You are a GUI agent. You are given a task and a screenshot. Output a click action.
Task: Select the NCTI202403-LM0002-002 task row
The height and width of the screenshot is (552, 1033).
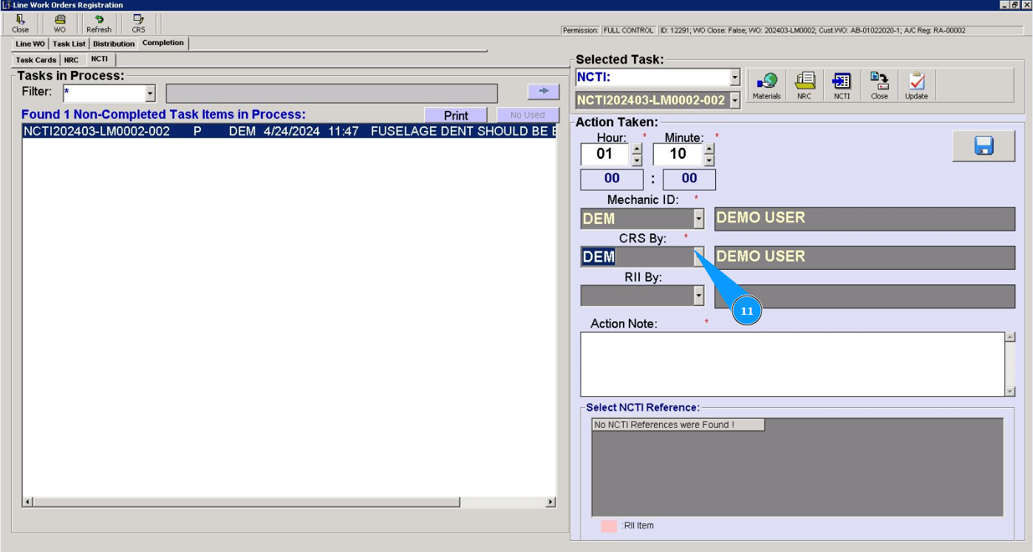pos(289,132)
